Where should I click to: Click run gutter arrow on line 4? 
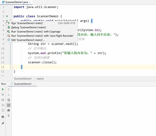(7, 21)
